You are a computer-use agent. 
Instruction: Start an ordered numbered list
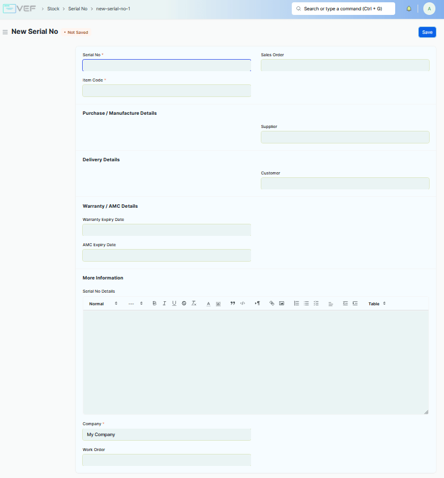(x=296, y=304)
